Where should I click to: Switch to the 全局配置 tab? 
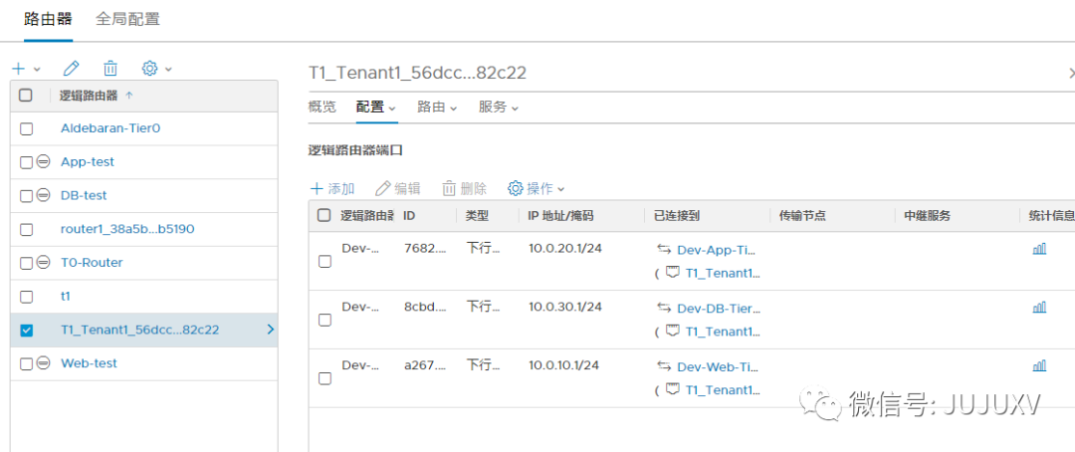tap(127, 19)
